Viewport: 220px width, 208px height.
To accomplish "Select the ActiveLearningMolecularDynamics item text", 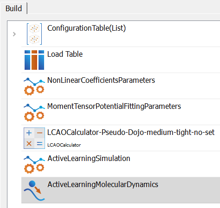I will (103, 185).
